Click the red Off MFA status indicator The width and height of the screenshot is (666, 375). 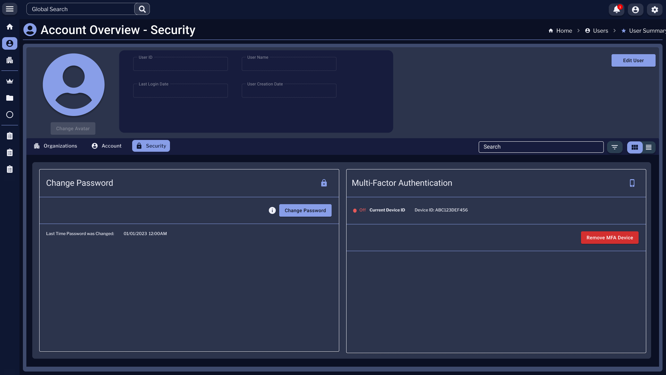pyautogui.click(x=359, y=210)
